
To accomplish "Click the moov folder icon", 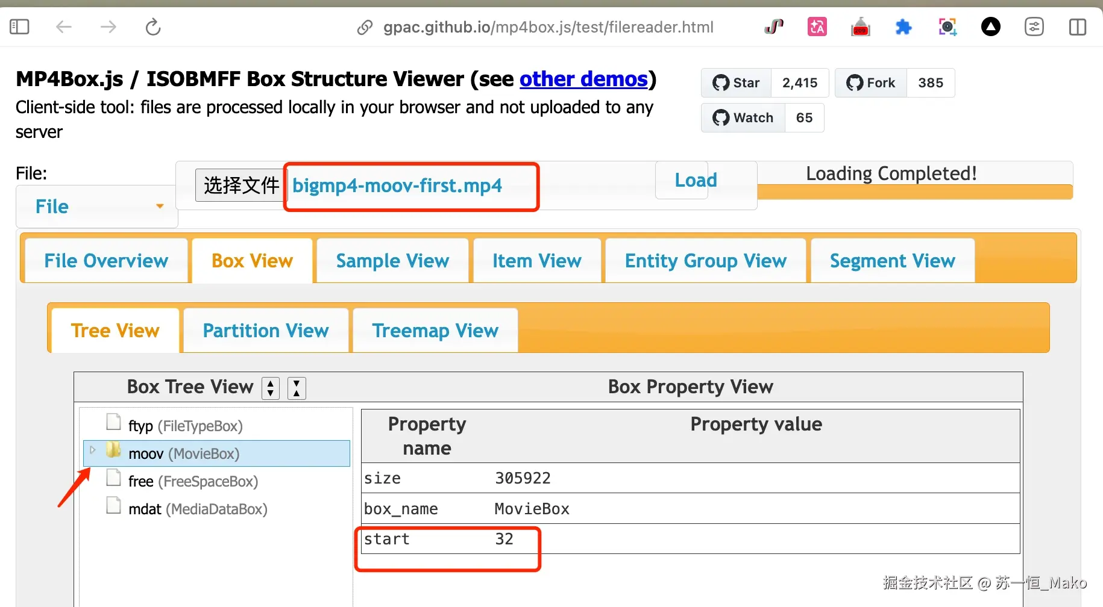I will point(113,450).
